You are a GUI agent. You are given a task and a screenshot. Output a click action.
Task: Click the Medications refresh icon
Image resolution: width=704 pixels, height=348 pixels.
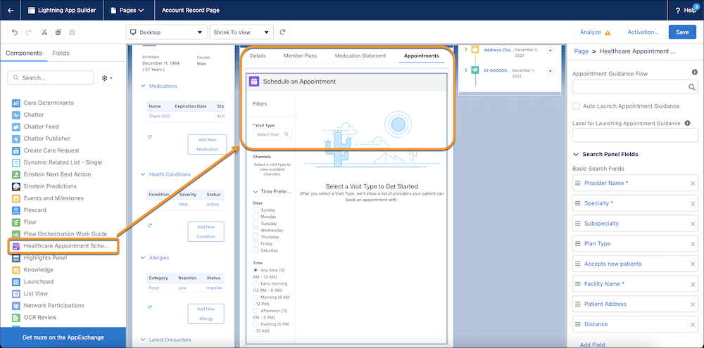(x=150, y=137)
